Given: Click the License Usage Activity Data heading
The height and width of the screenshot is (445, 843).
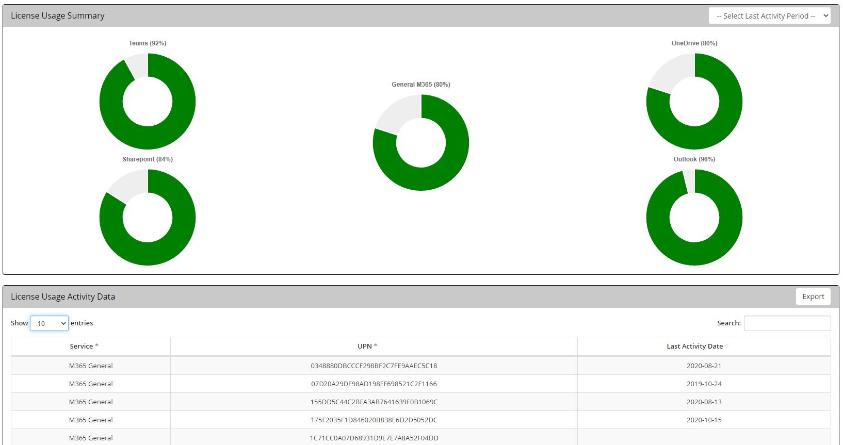Looking at the screenshot, I should (63, 296).
